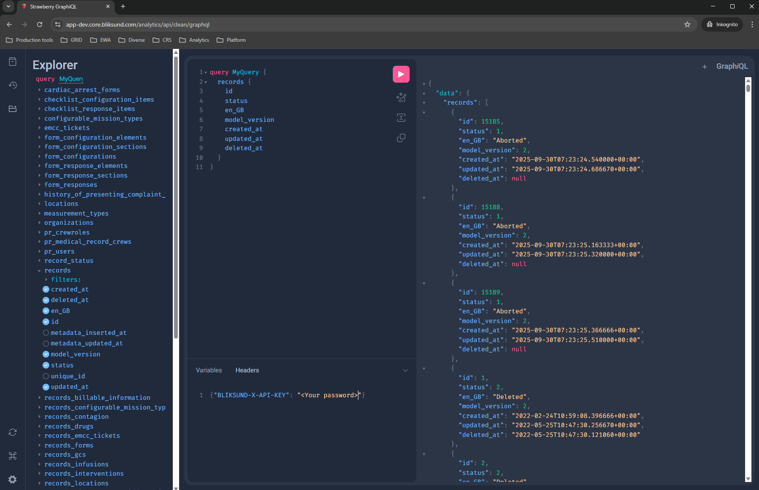Click the Merge fragments icon
The image size is (759, 490).
401,118
